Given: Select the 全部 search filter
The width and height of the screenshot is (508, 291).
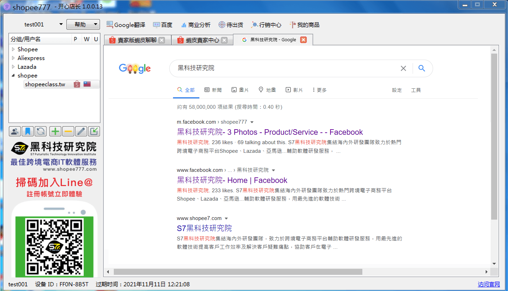Looking at the screenshot, I should click(x=186, y=90).
